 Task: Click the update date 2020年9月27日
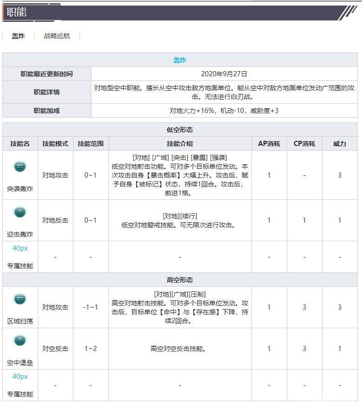coord(224,74)
